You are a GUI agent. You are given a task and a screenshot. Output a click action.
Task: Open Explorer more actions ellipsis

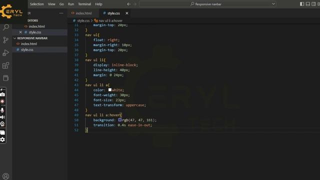61,13
